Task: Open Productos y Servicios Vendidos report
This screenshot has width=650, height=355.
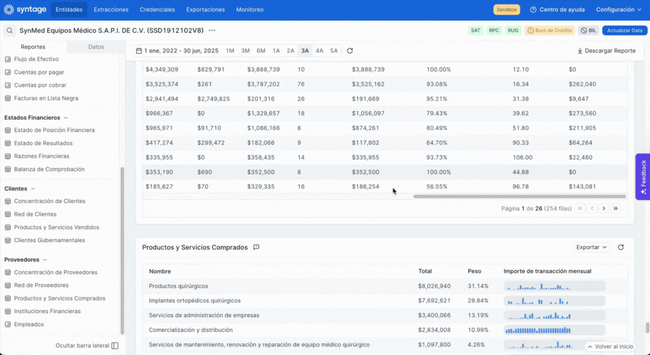Action: tap(57, 227)
